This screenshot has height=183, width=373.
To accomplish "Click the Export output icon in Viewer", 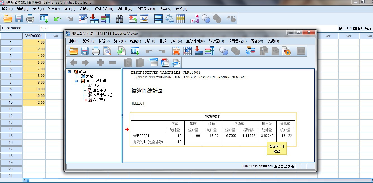I will (x=121, y=51).
